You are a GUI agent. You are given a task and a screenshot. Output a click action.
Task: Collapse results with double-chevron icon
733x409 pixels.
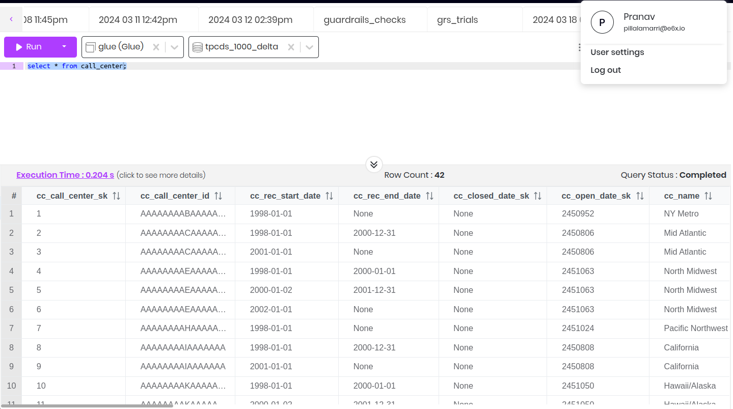pos(374,165)
